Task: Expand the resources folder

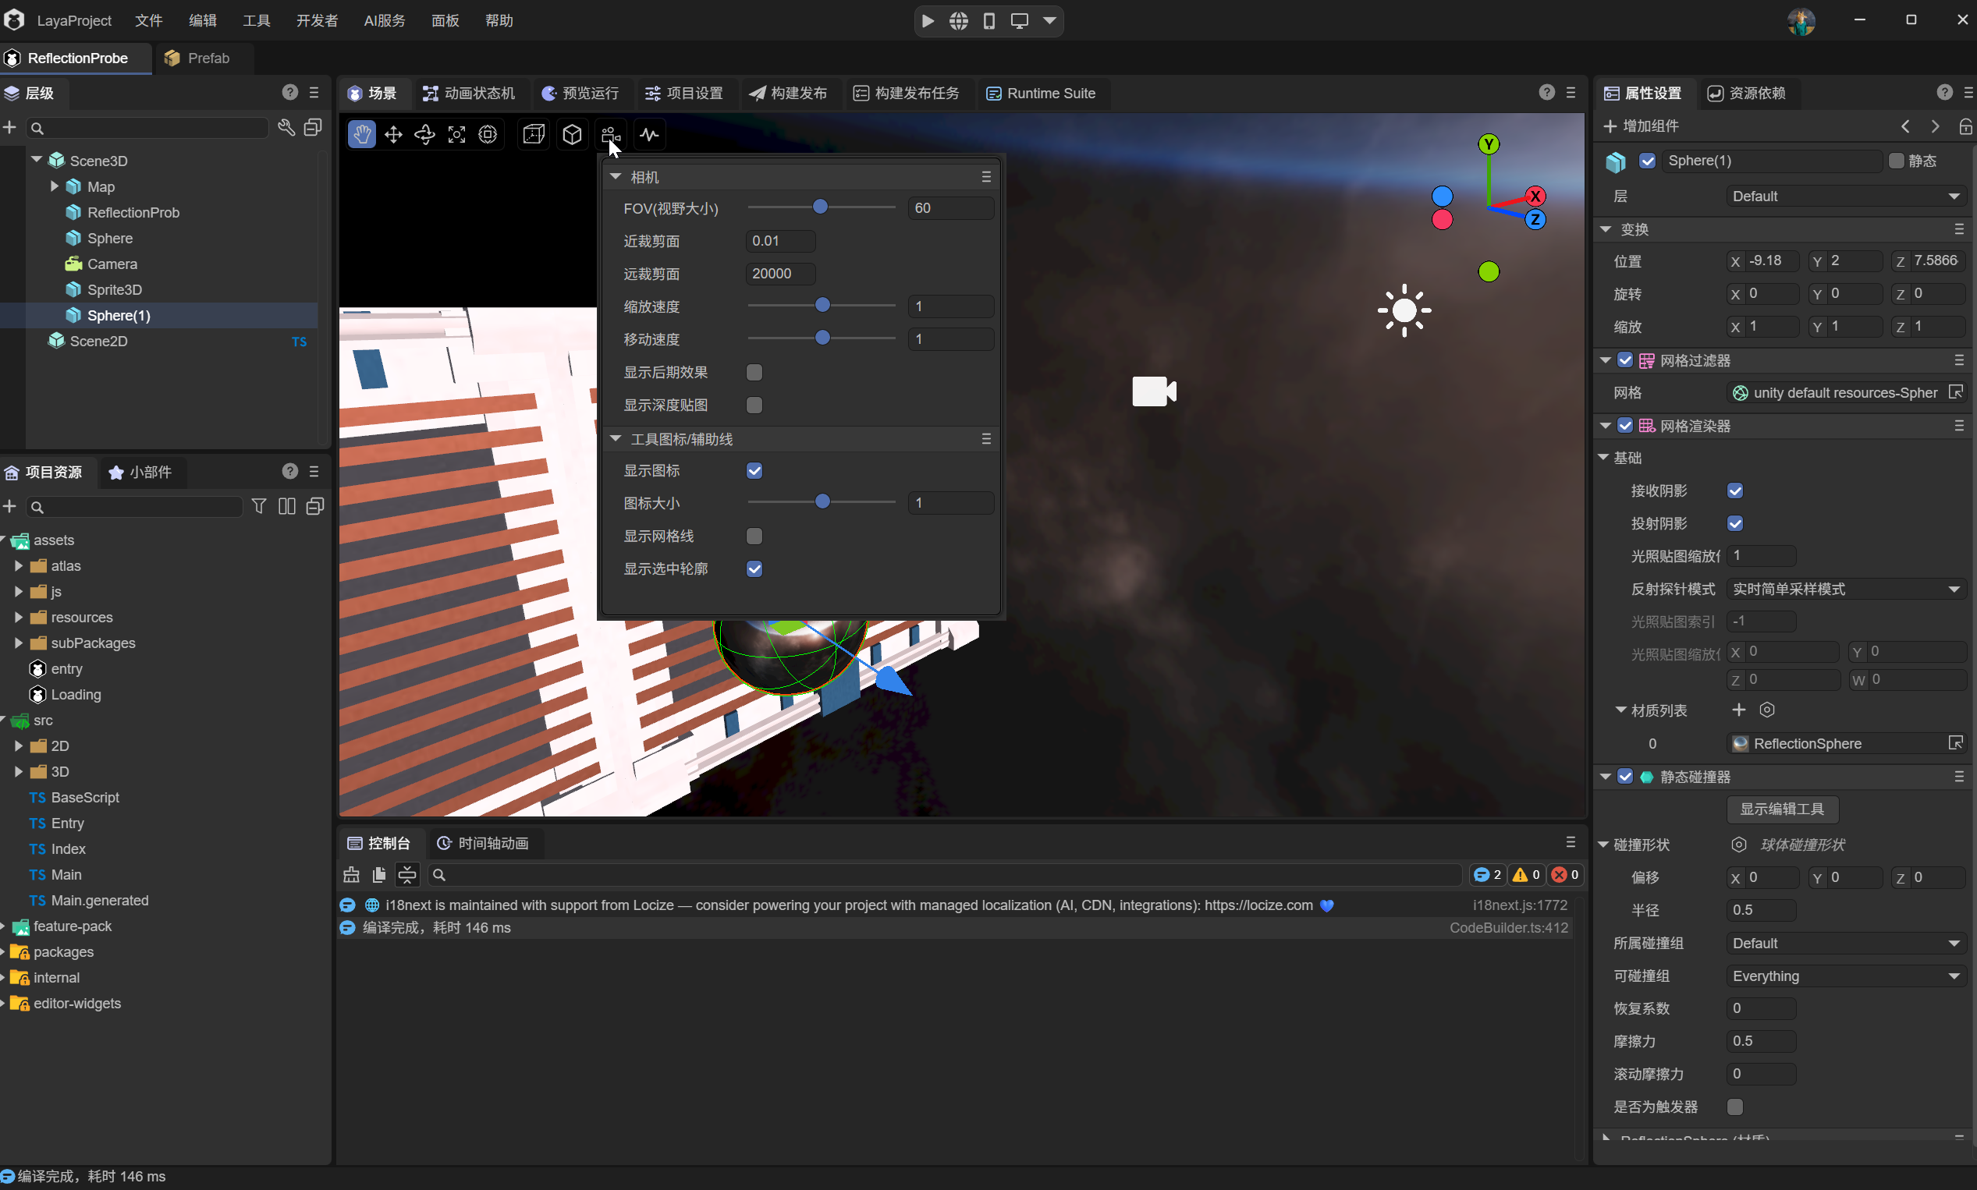Action: coord(19,617)
